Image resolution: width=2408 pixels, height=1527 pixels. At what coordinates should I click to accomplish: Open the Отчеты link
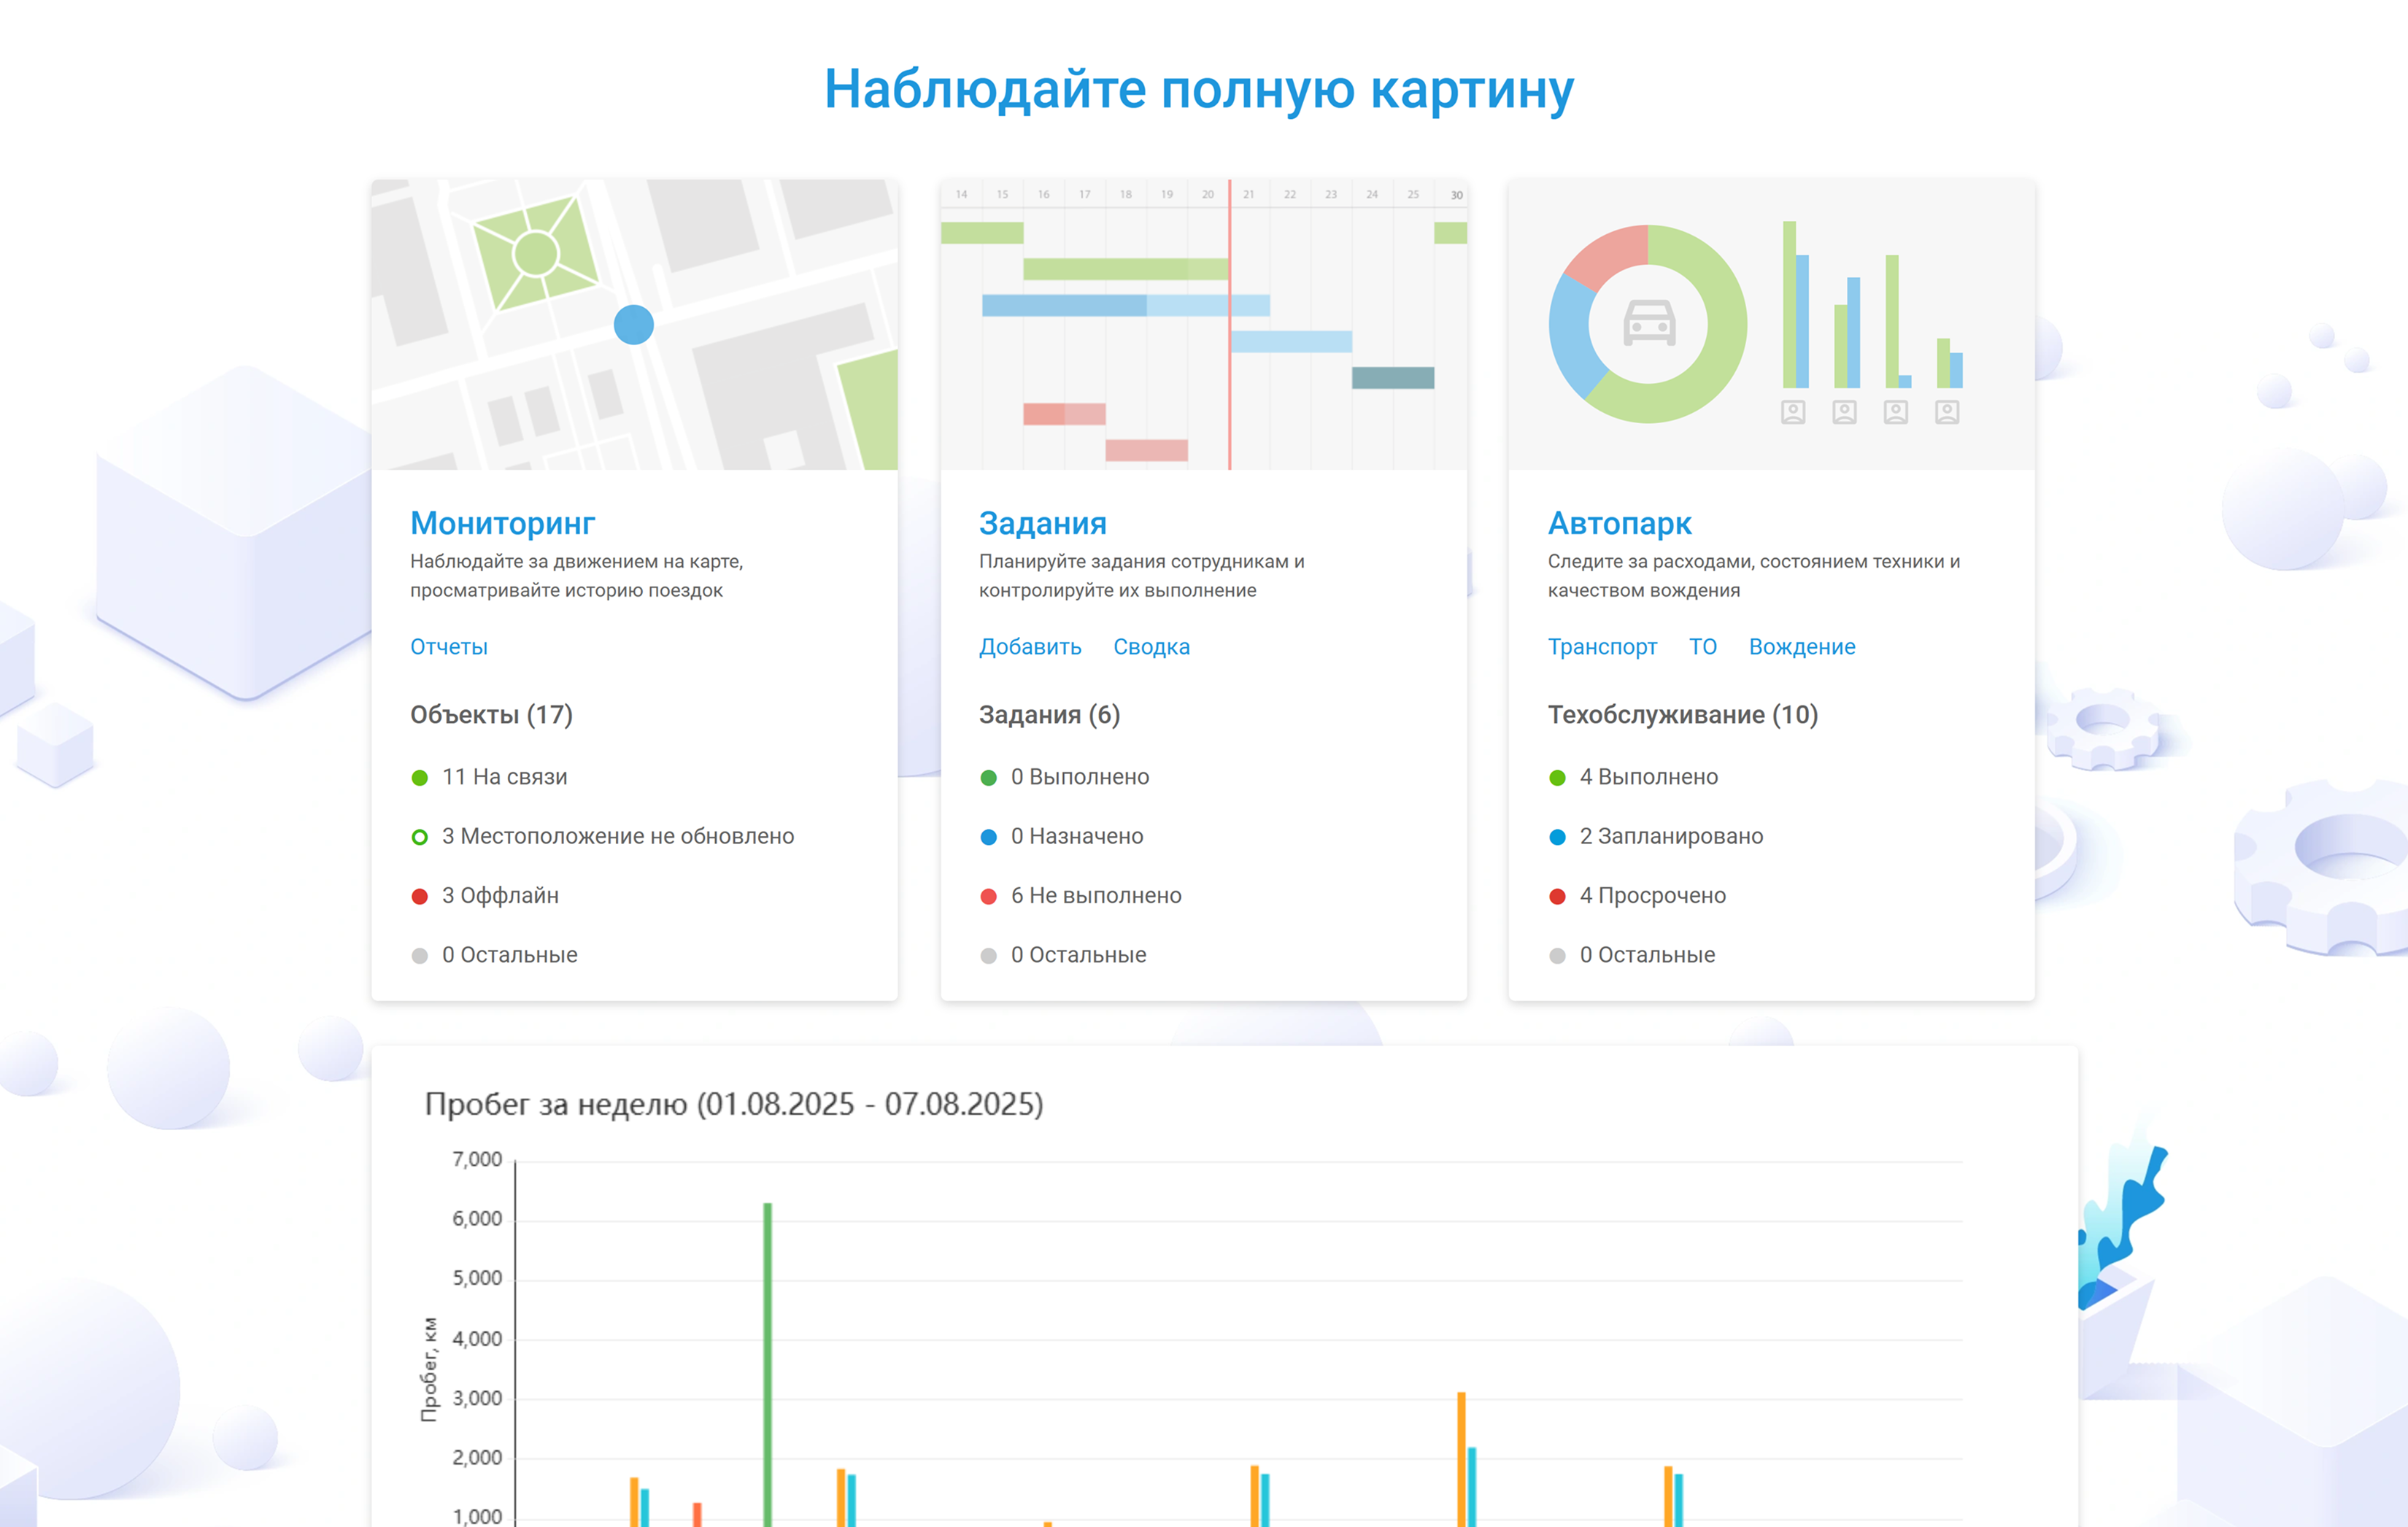point(449,647)
